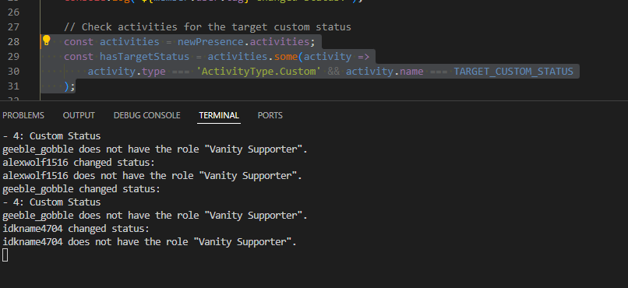Click terminal line 'alexwolf1516 changed status:'
The height and width of the screenshot is (288, 628).
(x=79, y=163)
